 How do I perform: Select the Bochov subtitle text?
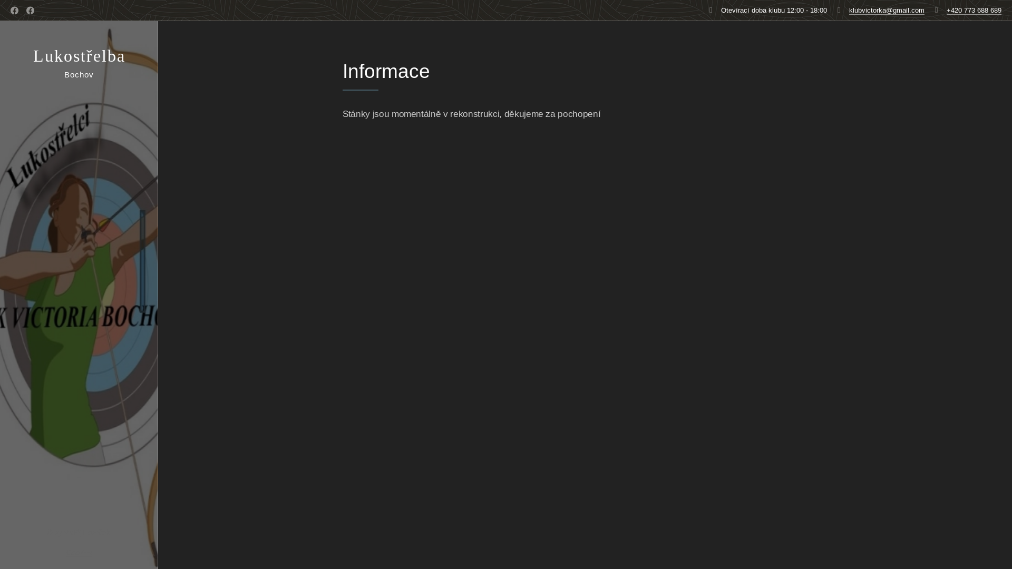pos(79,75)
